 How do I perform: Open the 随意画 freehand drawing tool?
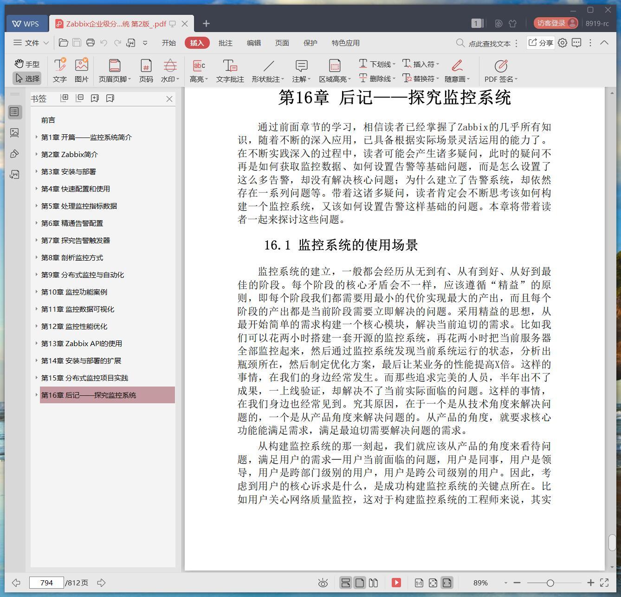tap(457, 71)
